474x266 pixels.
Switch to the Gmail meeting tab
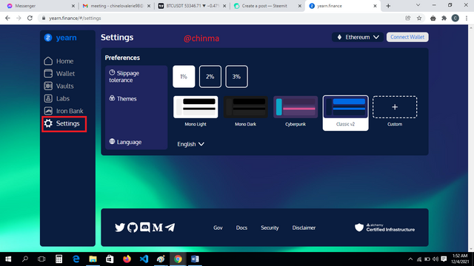[x=116, y=6]
